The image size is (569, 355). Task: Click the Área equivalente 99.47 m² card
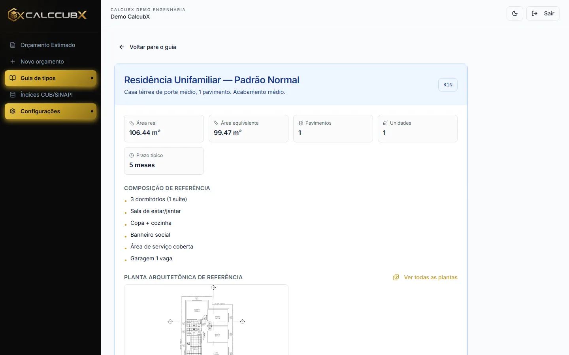point(249,129)
